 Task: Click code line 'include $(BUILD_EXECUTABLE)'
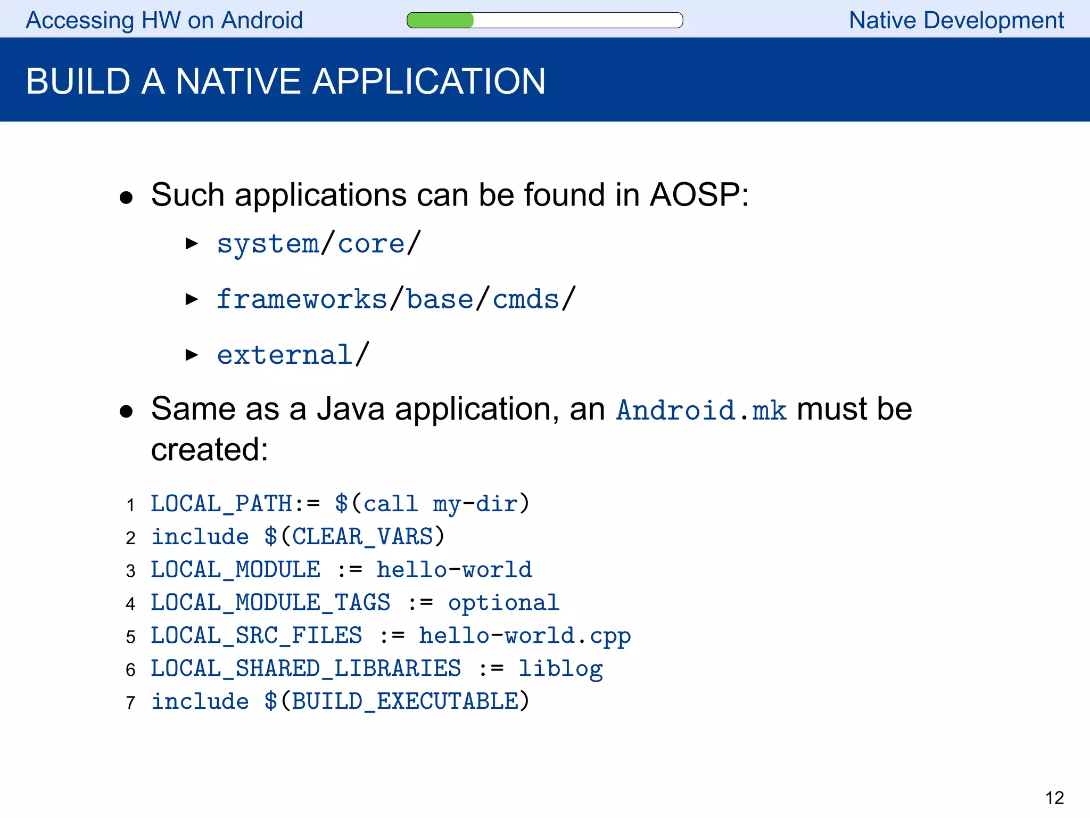(340, 702)
